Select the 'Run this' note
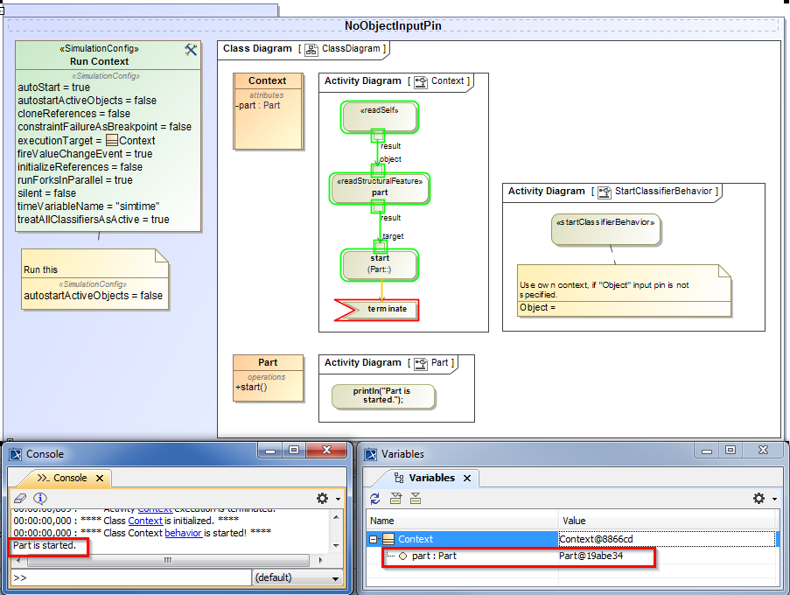 [x=94, y=280]
